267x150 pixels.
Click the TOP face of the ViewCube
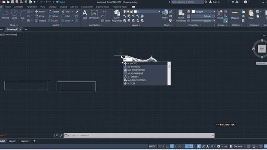click(x=262, y=49)
